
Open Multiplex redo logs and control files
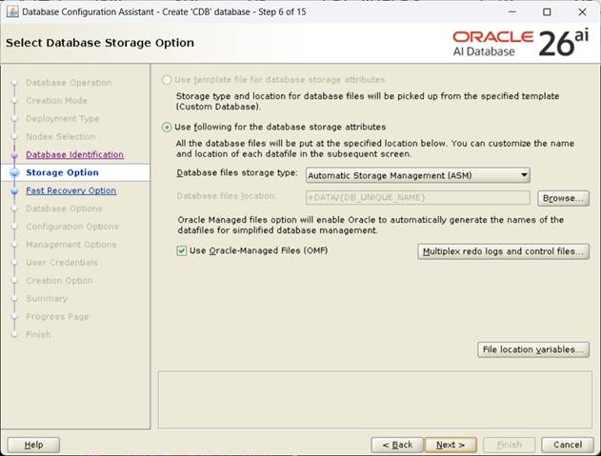click(503, 251)
